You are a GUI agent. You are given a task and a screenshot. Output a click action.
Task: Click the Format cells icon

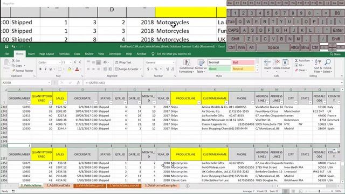285,63
